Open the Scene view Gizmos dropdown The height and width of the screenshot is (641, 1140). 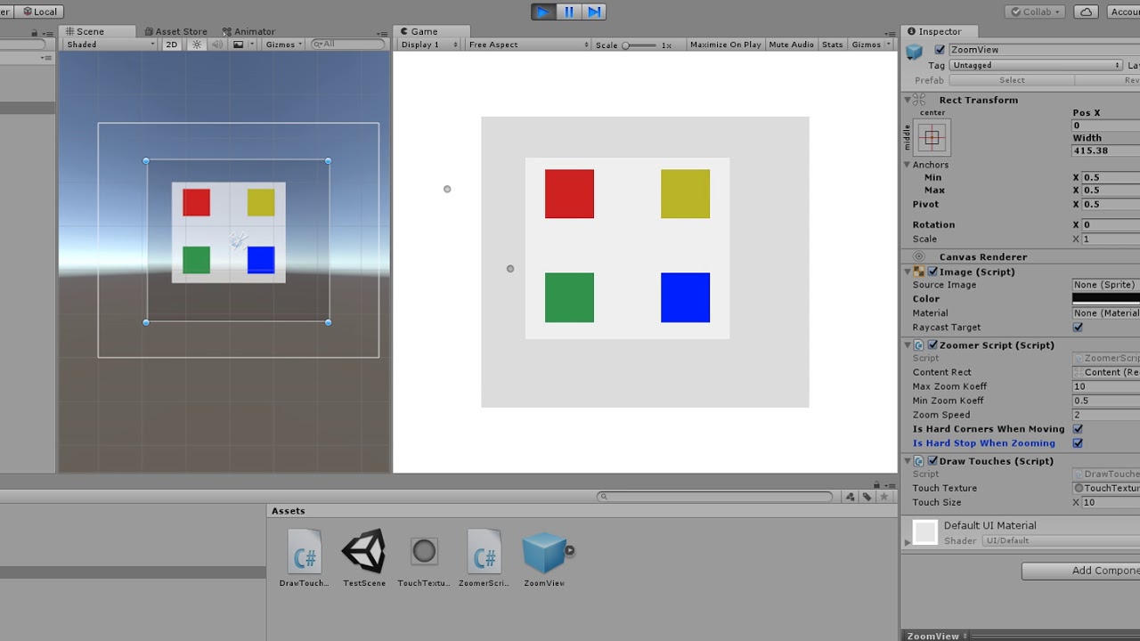(284, 45)
